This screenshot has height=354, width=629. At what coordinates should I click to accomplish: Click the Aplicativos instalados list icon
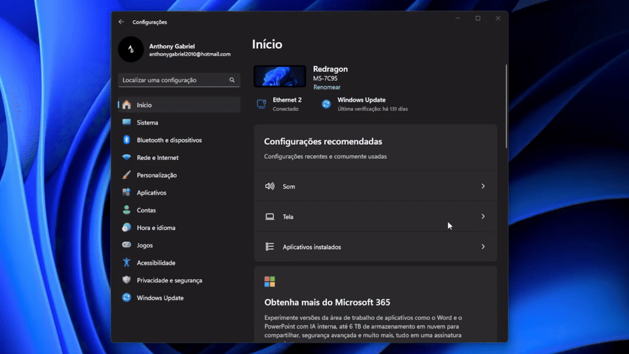coord(270,246)
